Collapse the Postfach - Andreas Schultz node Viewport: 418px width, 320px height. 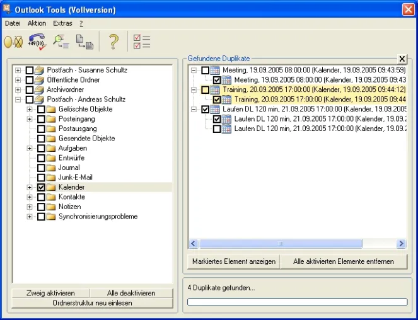coord(18,100)
